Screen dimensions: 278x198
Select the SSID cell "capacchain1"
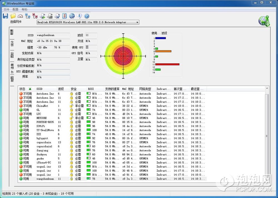[44, 147]
